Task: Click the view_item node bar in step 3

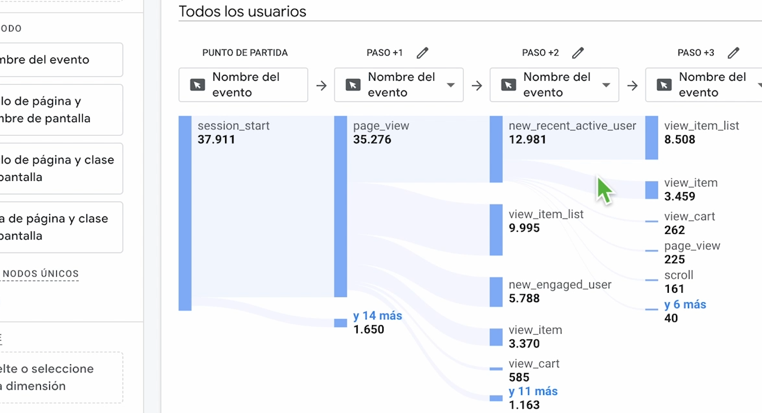Action: tap(651, 190)
